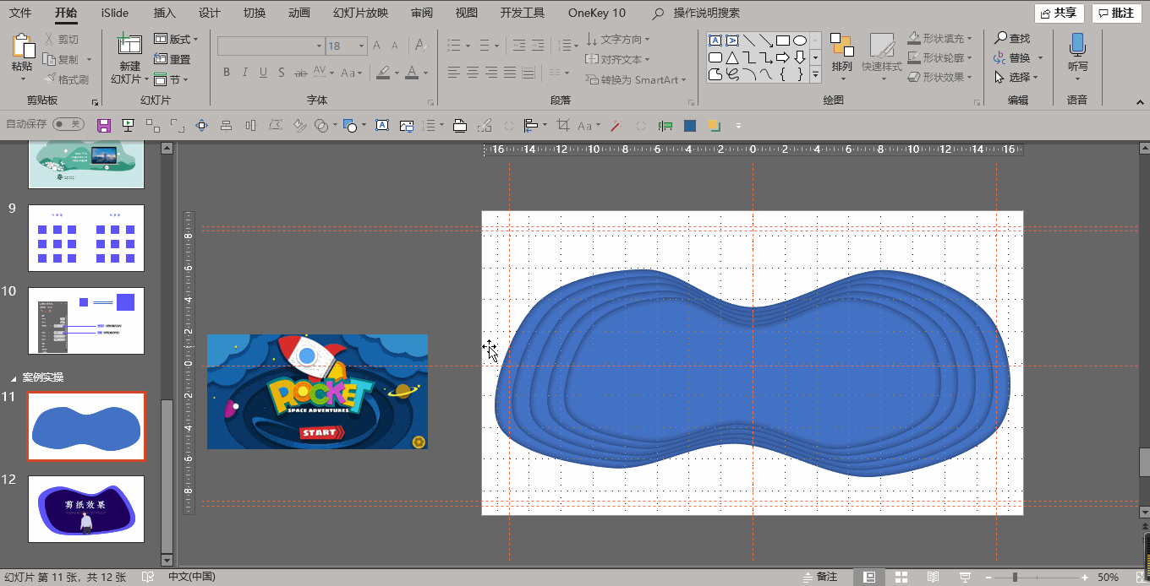Open the iSlide ribbon tab

coord(114,13)
